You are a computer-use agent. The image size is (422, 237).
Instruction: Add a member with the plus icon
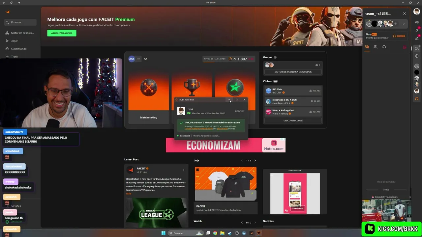pyautogui.click(x=395, y=24)
